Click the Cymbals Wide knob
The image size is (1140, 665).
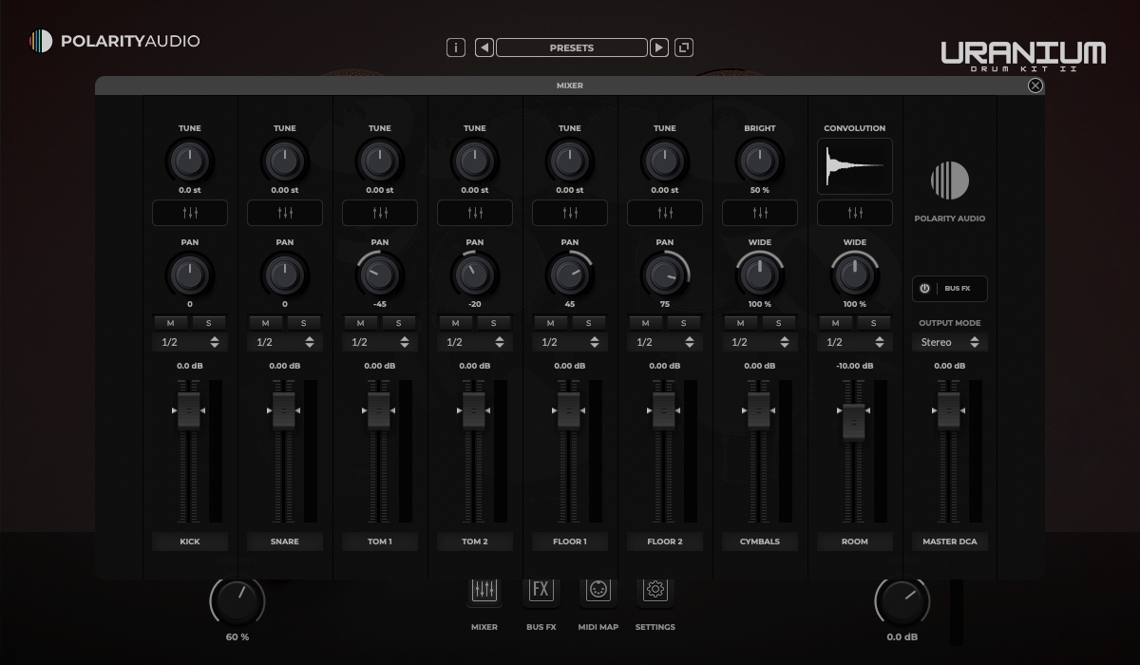[760, 275]
